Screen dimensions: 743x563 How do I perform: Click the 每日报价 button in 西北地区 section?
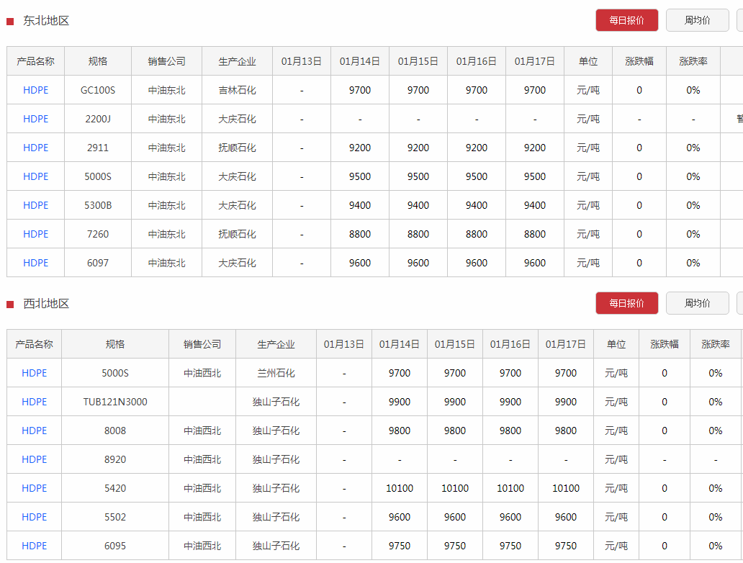pyautogui.click(x=626, y=303)
